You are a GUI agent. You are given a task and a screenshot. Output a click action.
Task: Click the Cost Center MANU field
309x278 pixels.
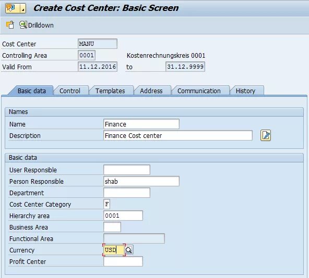(x=98, y=44)
